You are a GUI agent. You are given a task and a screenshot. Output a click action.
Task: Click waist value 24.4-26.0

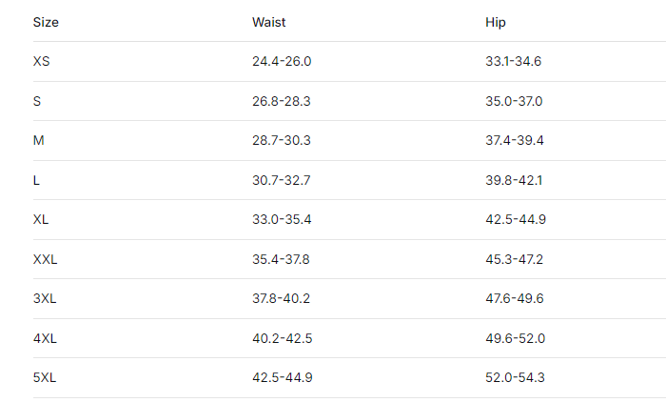click(282, 61)
